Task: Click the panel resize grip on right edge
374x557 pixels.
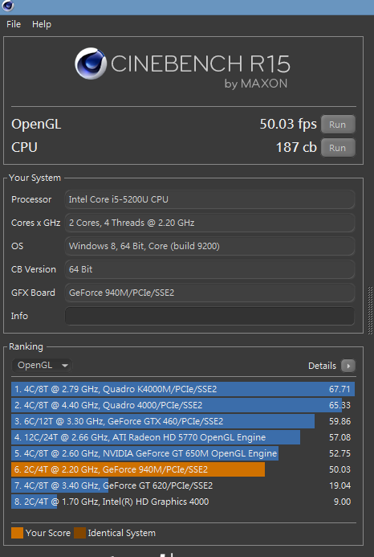Action: (x=371, y=310)
